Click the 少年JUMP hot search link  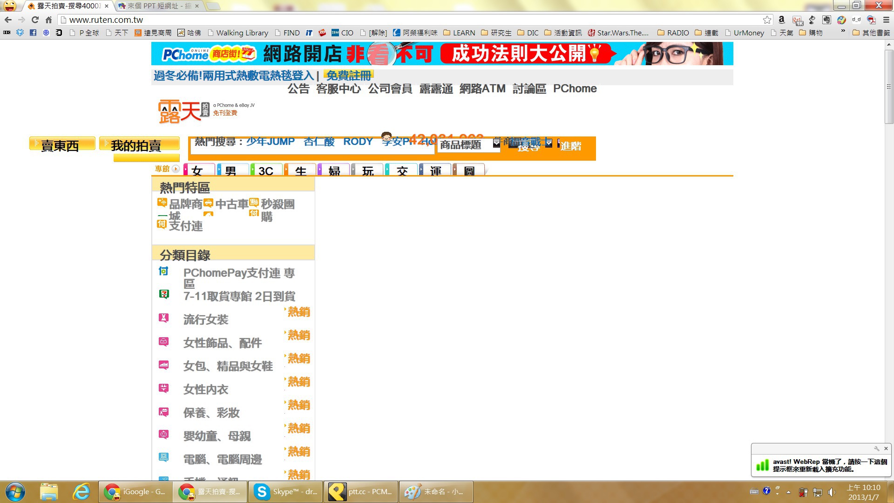click(x=271, y=141)
